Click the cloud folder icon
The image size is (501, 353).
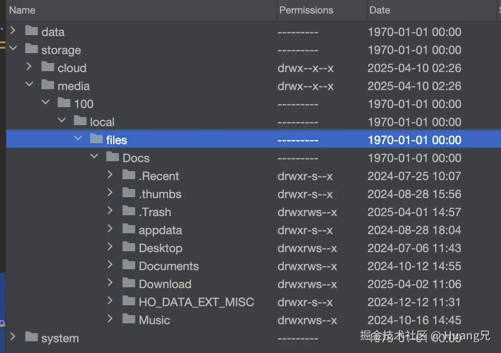pos(47,68)
